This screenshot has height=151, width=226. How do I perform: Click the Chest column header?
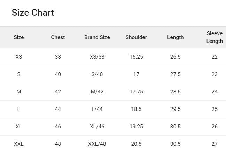[x=58, y=37]
